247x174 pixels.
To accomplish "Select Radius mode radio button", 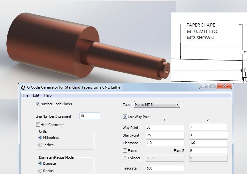I will point(40,171).
